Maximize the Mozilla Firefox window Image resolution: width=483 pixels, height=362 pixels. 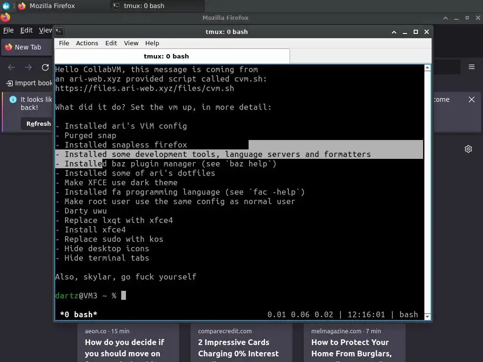467,18
